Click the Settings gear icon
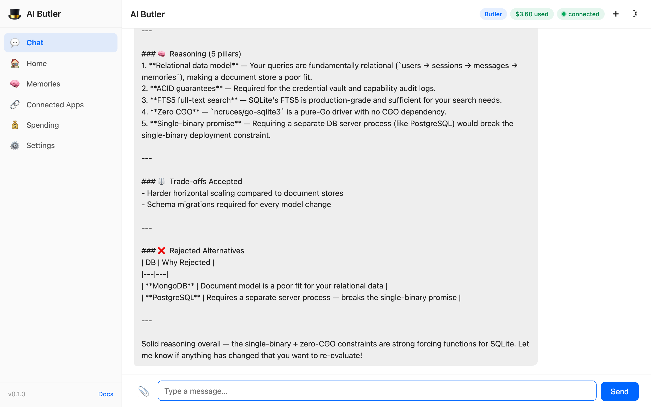Screen dimensions: 651x407 pyautogui.click(x=15, y=145)
